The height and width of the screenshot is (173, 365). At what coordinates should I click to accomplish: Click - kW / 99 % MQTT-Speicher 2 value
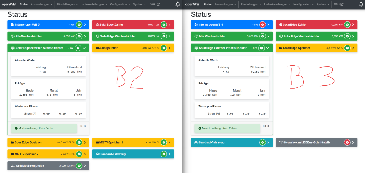click(x=67, y=154)
